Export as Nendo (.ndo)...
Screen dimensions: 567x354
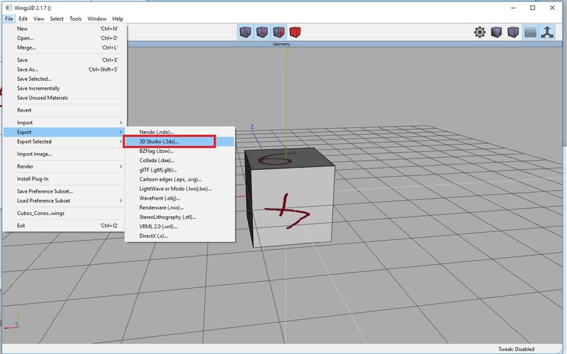click(x=180, y=132)
